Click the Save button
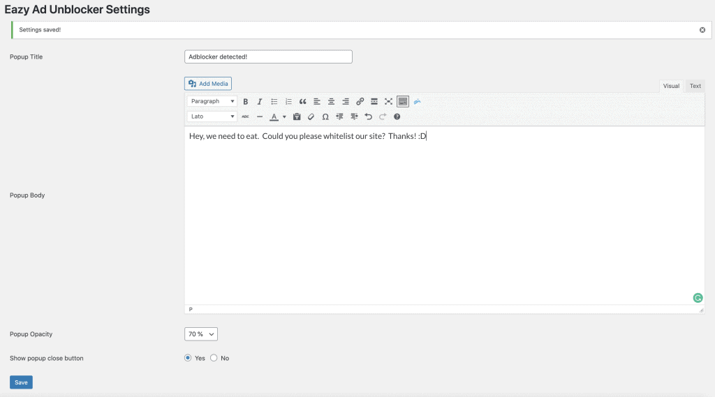715x397 pixels. tap(21, 382)
